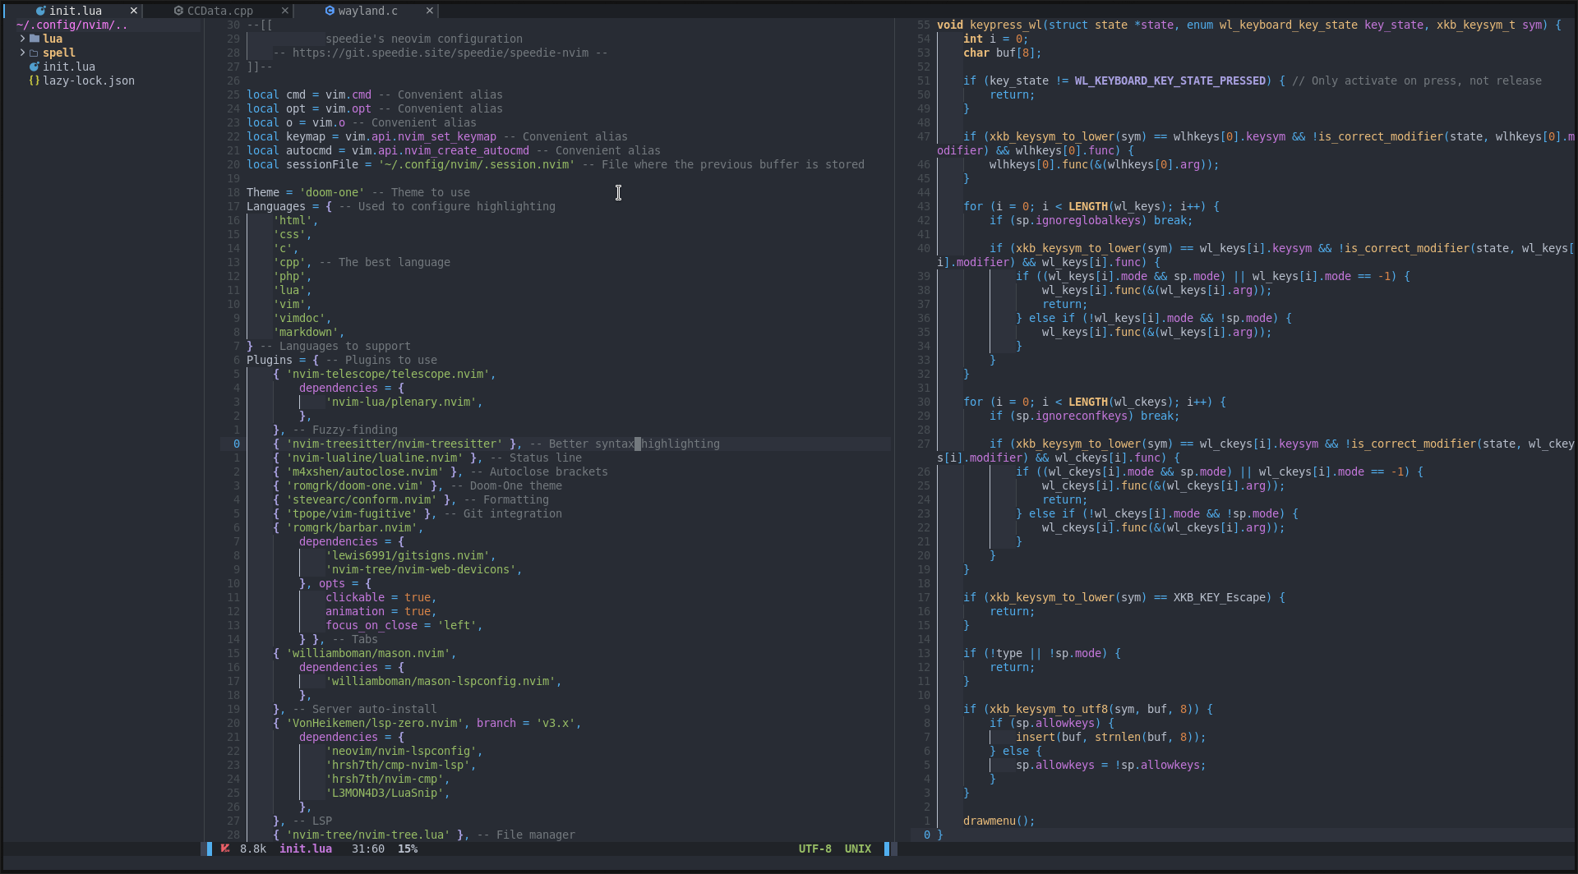Screen dimensions: 1578x874
Task: Click the UTF-8 encoding indicator
Action: (815, 849)
